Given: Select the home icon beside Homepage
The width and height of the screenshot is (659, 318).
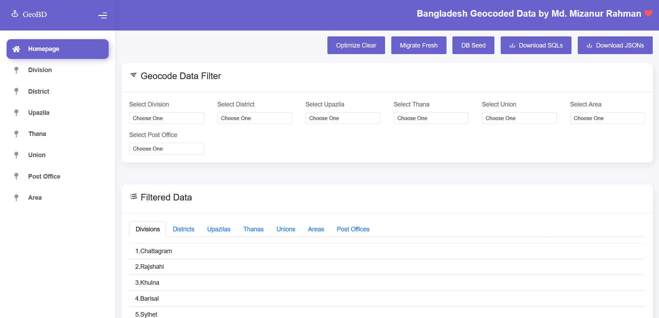Looking at the screenshot, I should tap(16, 49).
